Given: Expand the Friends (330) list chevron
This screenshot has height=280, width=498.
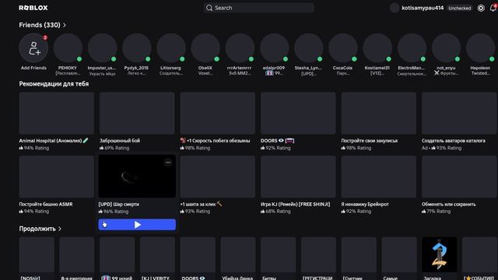Looking at the screenshot, I should [x=65, y=25].
